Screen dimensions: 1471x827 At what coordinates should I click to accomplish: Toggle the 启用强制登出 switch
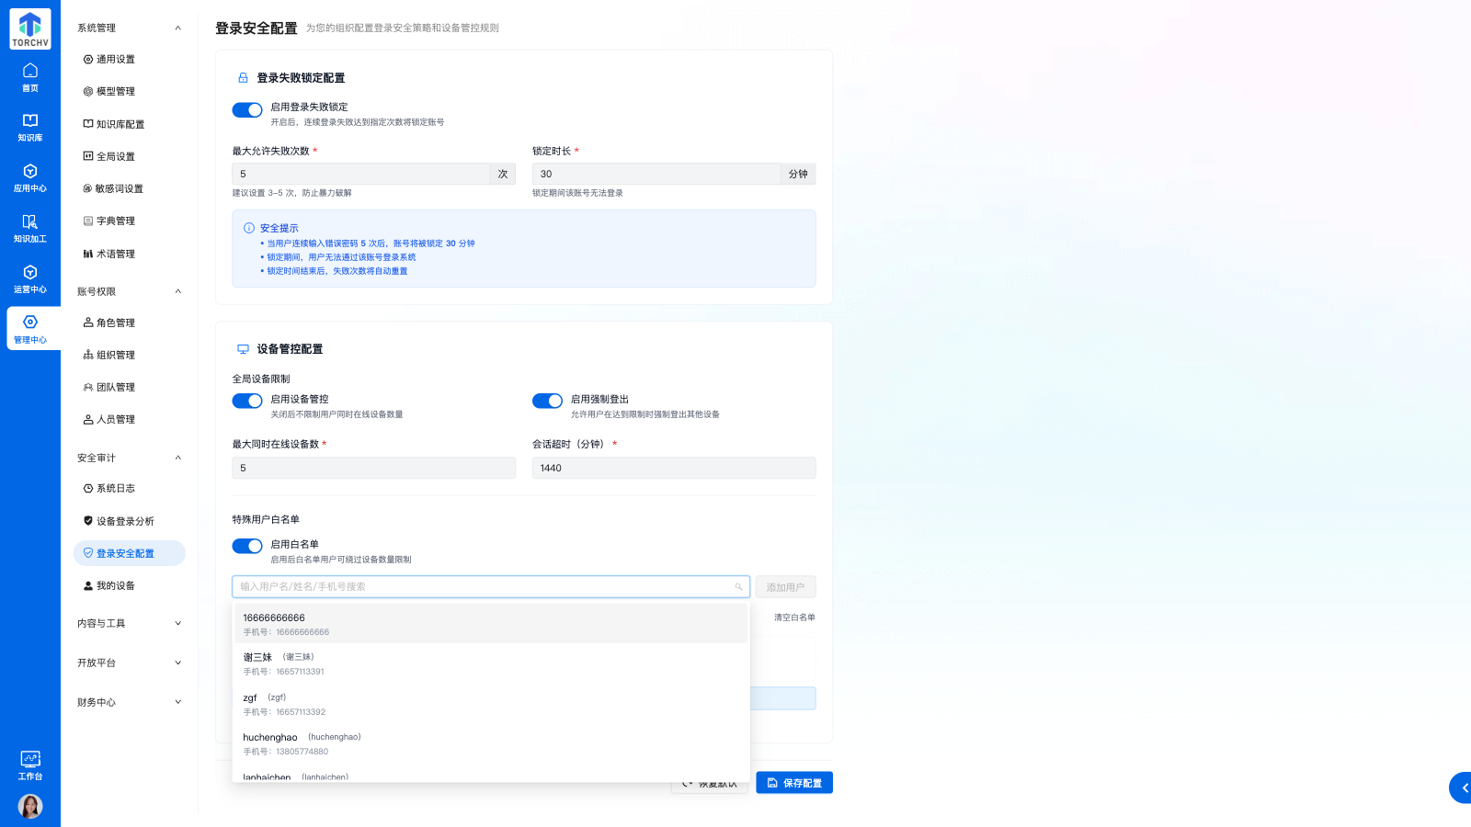(x=547, y=401)
